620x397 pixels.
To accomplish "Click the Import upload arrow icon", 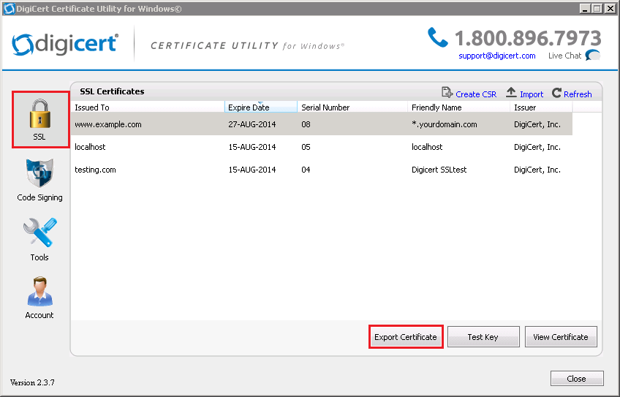I will click(x=511, y=93).
